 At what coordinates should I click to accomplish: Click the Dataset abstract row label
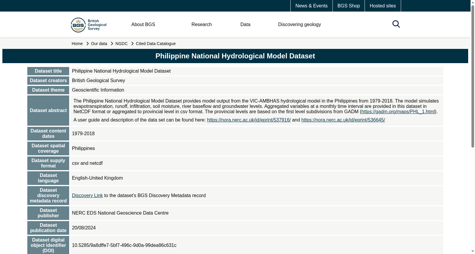click(48, 111)
